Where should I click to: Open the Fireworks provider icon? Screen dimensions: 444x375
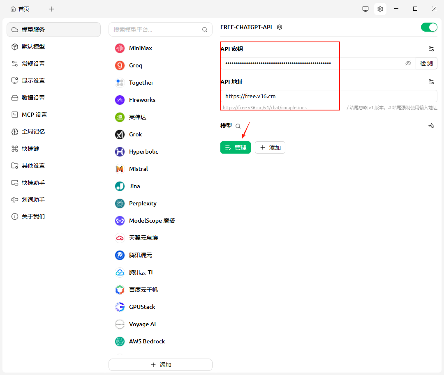pyautogui.click(x=120, y=100)
